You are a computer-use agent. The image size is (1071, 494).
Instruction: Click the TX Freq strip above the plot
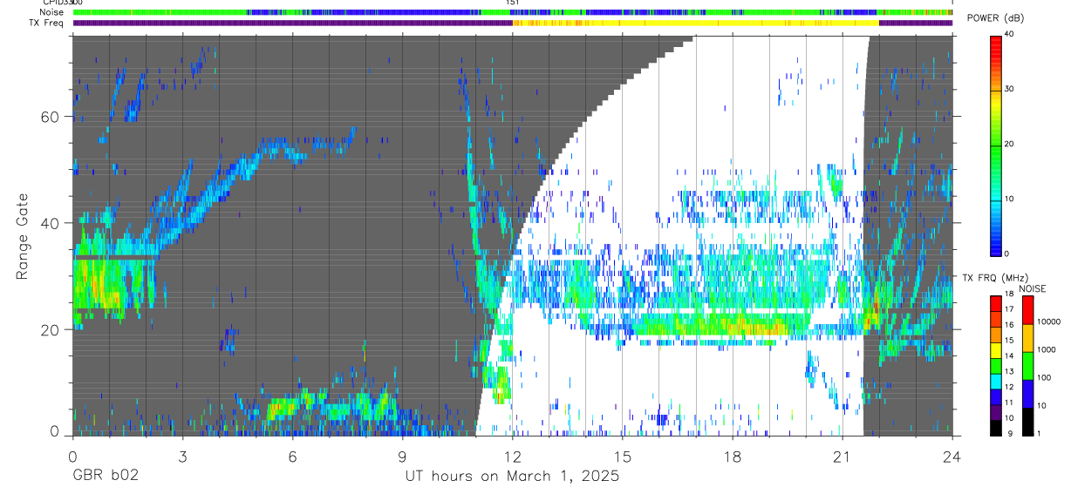point(512,24)
